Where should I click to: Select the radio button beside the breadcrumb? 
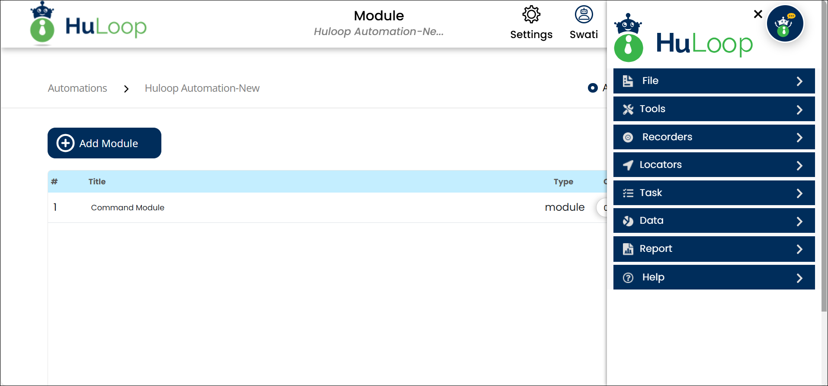coord(593,88)
